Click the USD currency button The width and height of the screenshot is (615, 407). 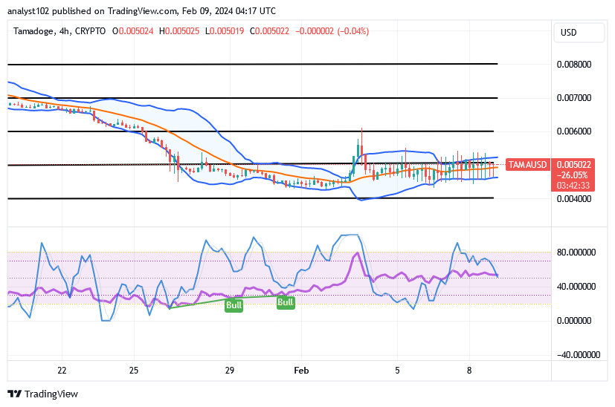coord(579,33)
